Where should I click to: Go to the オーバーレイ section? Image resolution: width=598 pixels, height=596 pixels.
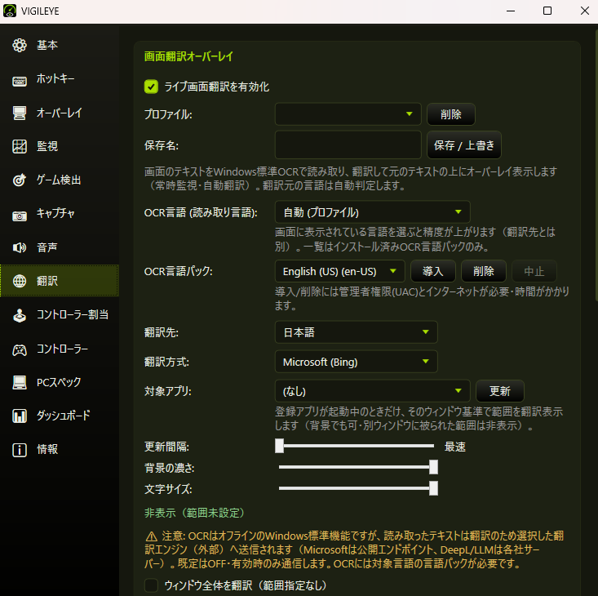pyautogui.click(x=60, y=113)
